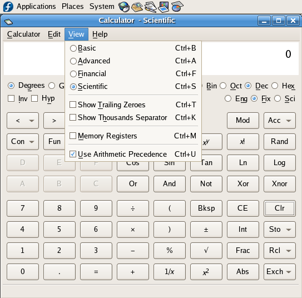Click the Clr clear button

click(280, 208)
